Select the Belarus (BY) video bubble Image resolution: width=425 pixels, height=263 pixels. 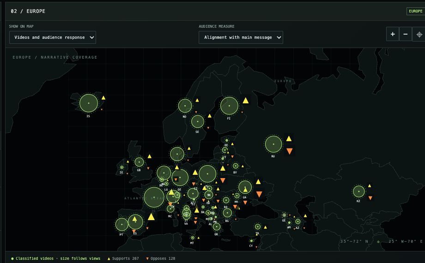click(x=236, y=166)
